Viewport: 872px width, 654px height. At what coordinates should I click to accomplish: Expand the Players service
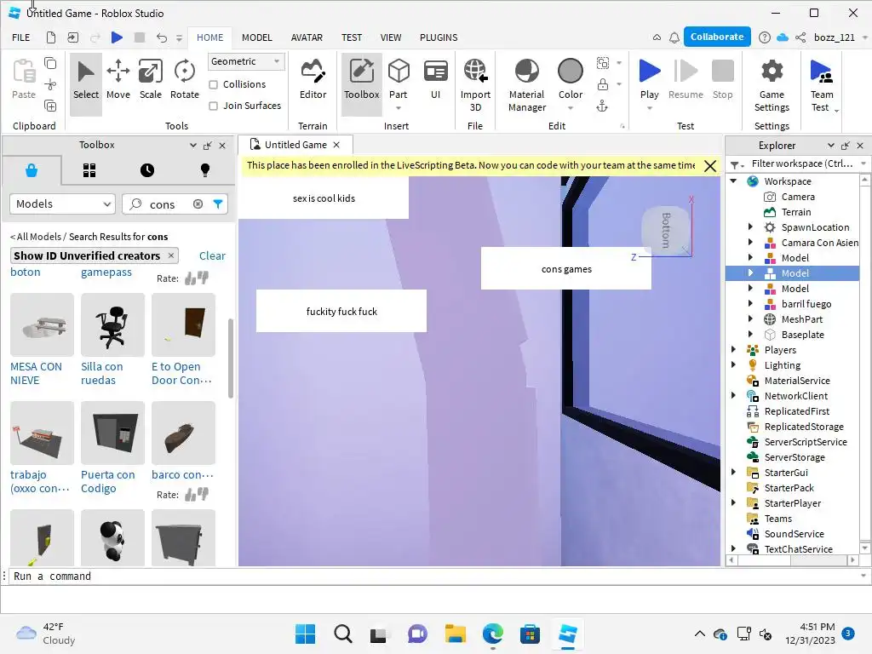click(733, 349)
